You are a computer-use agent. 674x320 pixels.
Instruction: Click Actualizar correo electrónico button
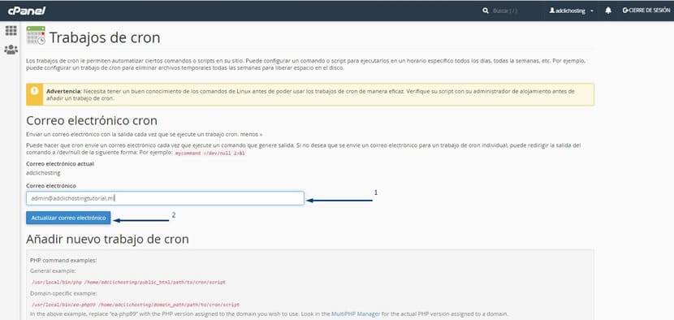(x=68, y=218)
